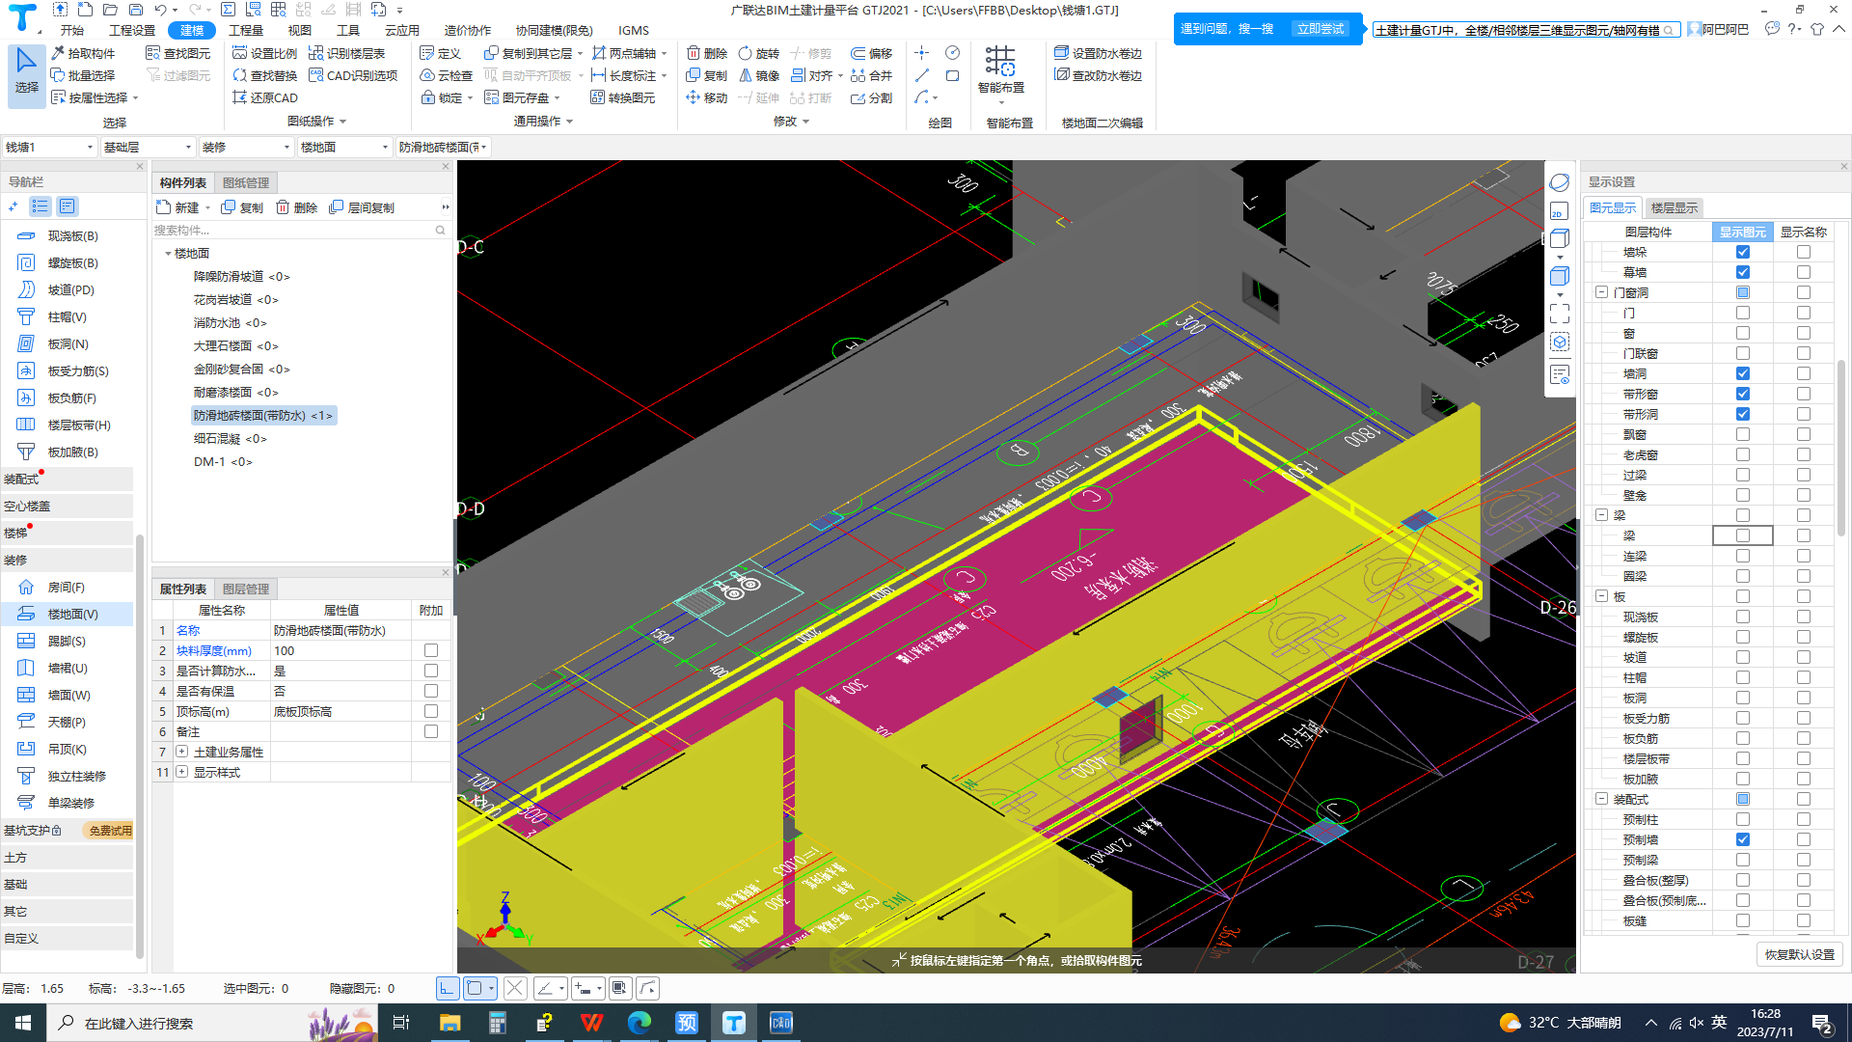Viewport: 1852px width, 1042px height.
Task: Open the 装修 category dropdown
Action: point(246,147)
